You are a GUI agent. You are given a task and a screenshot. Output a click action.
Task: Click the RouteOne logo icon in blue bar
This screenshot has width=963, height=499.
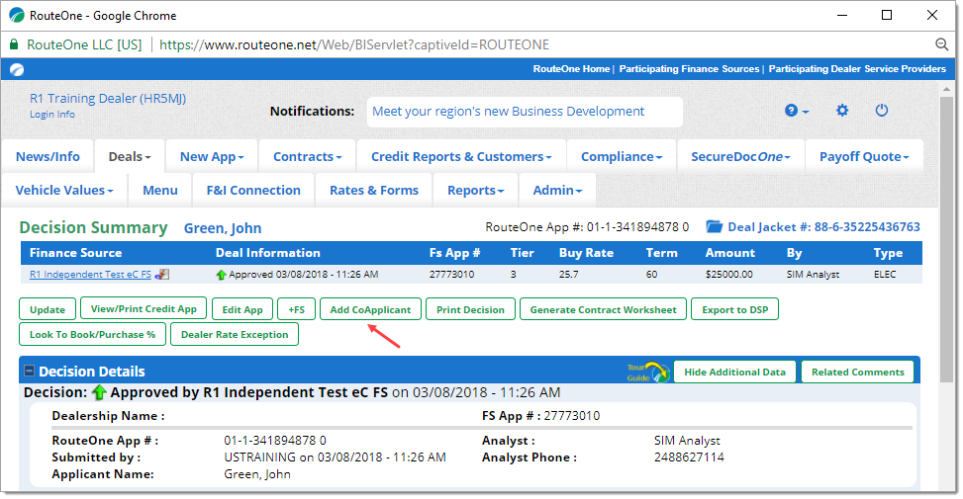[17, 69]
